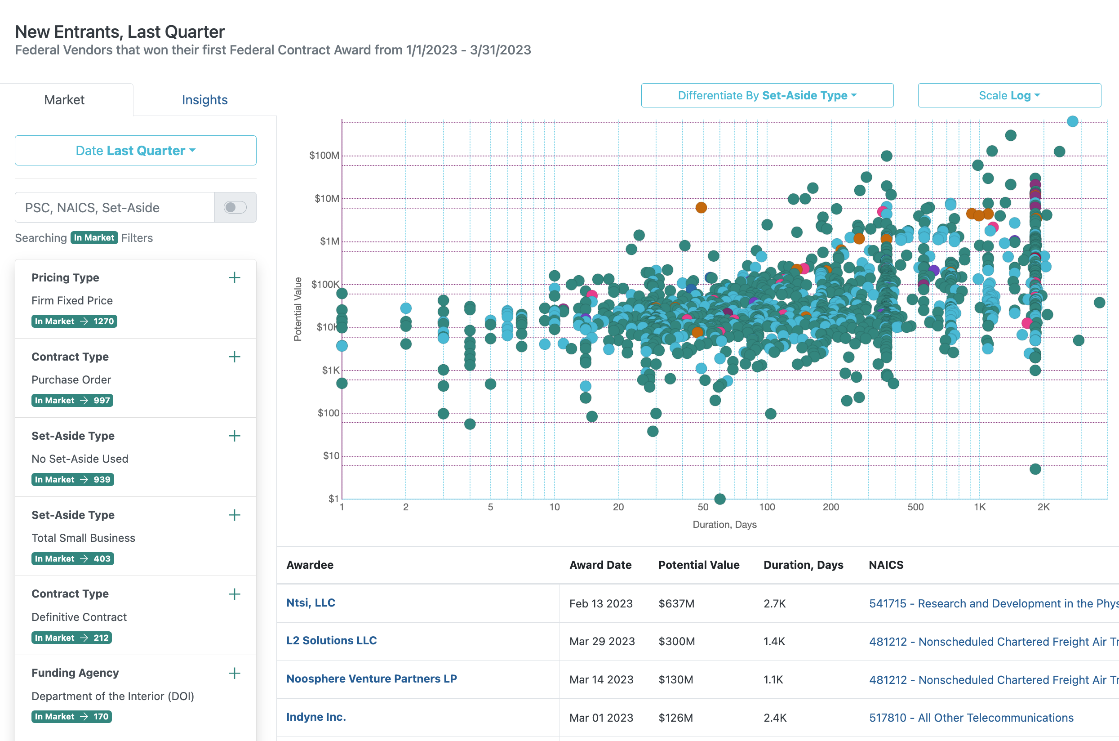Viewport: 1119px width, 741px height.
Task: Open the Date Last Quarter dropdown
Action: (x=136, y=150)
